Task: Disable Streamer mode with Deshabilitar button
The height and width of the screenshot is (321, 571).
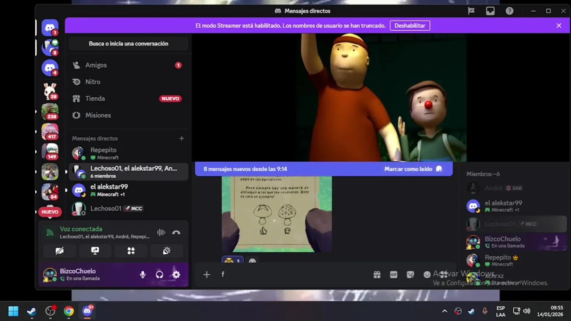Action: [410, 26]
